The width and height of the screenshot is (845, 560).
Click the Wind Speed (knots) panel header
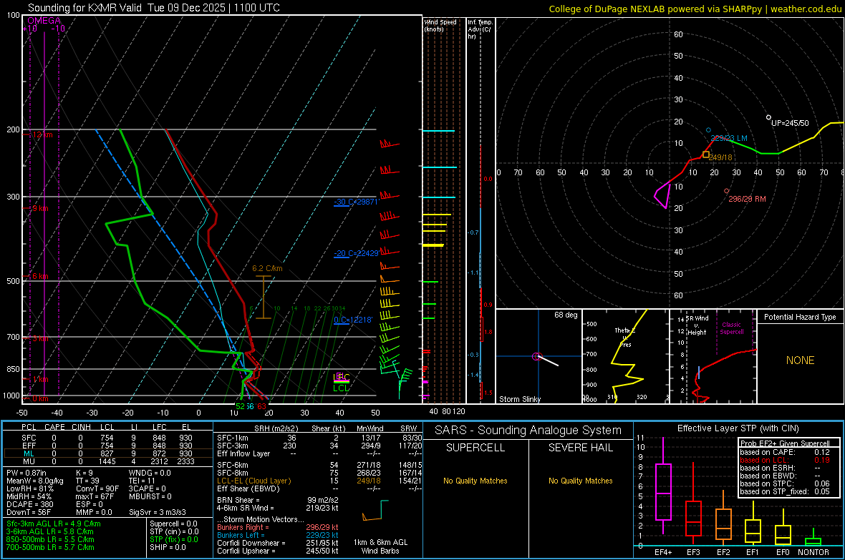440,25
